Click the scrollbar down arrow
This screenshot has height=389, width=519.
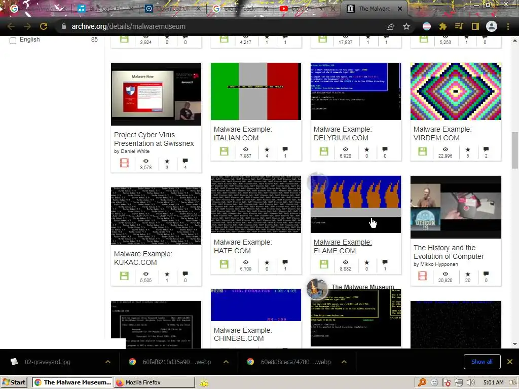click(x=514, y=344)
